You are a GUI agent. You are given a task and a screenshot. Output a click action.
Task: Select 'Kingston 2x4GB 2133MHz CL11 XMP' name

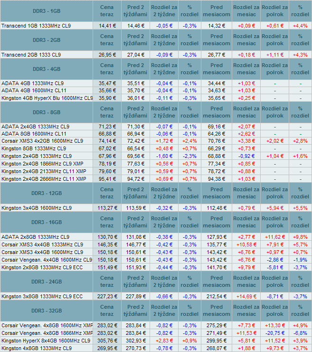44,172
